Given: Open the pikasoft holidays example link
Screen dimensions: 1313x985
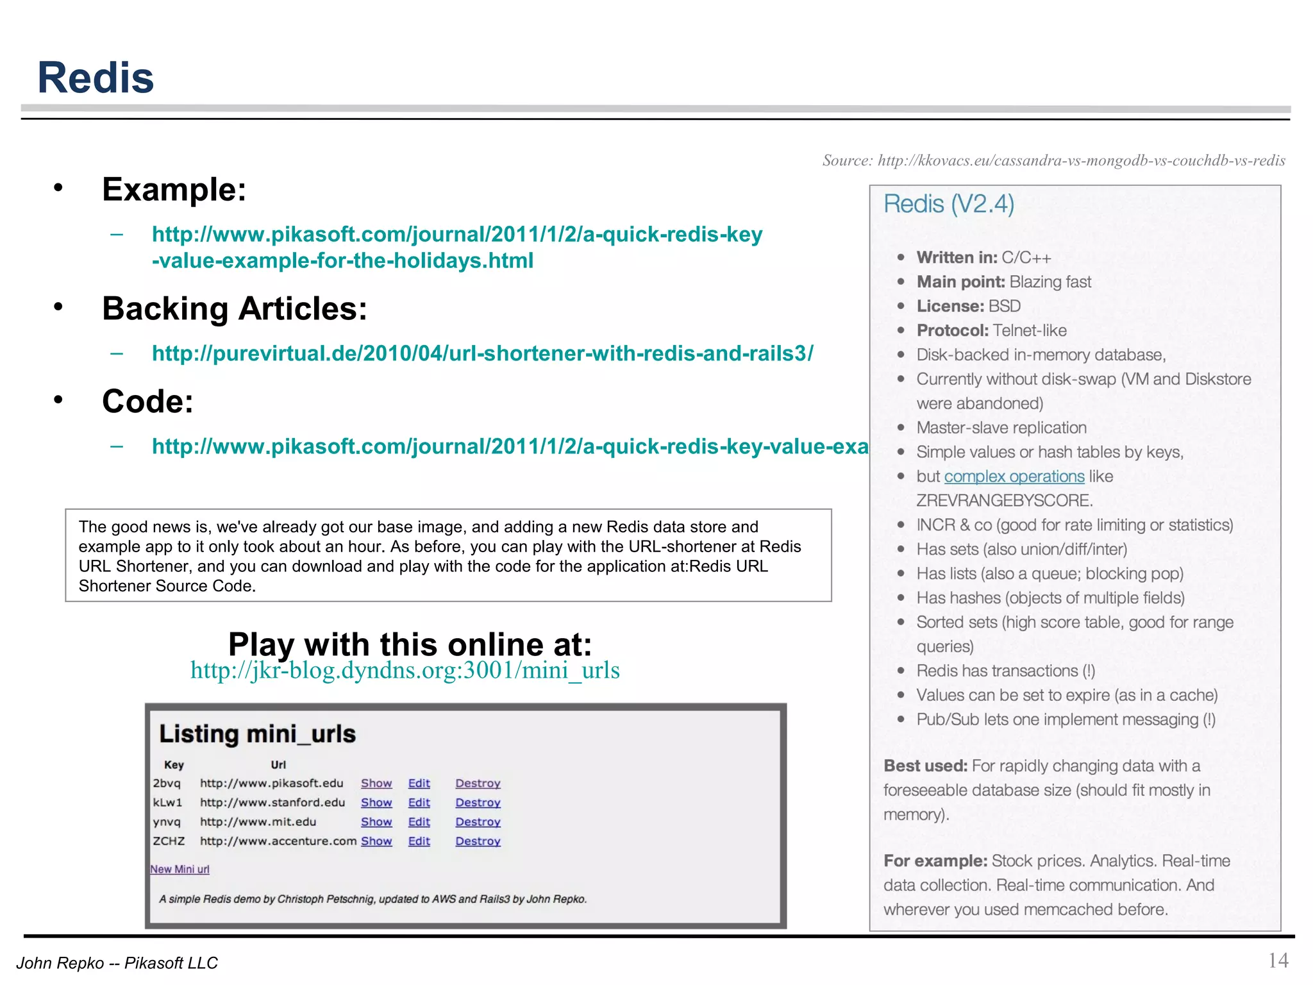Looking at the screenshot, I should [x=456, y=235].
